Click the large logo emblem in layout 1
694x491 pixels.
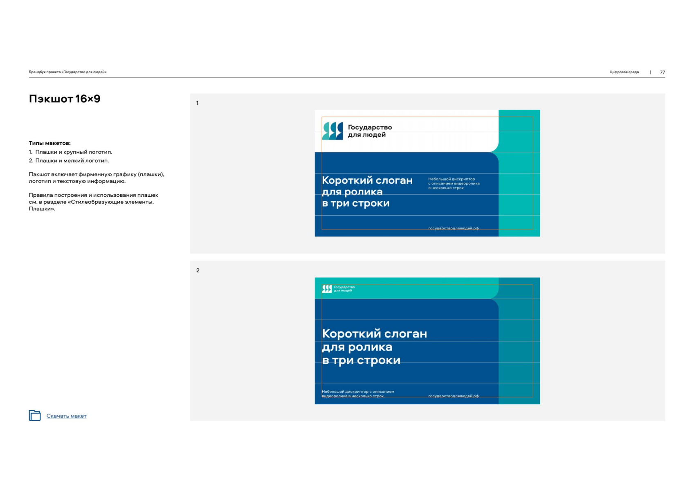pyautogui.click(x=332, y=131)
